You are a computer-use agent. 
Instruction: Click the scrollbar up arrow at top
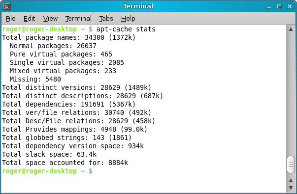[291, 29]
